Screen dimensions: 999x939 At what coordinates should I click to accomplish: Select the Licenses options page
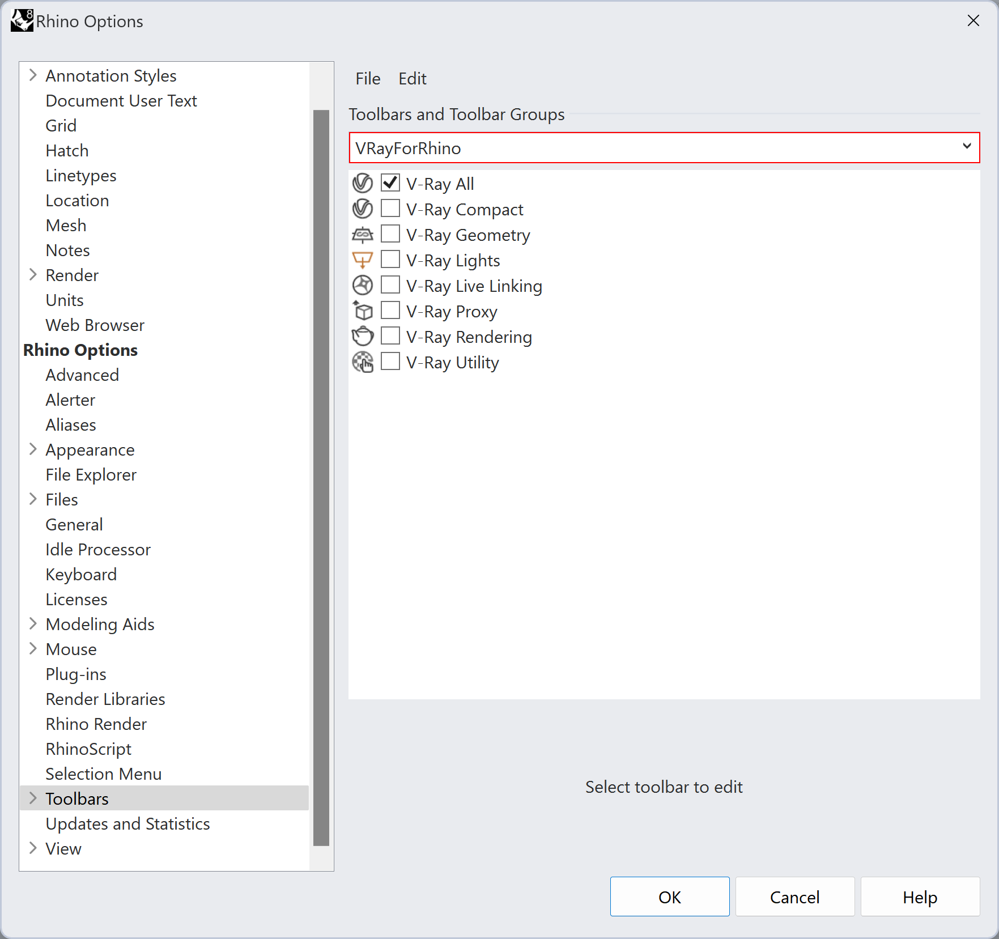[x=76, y=600]
